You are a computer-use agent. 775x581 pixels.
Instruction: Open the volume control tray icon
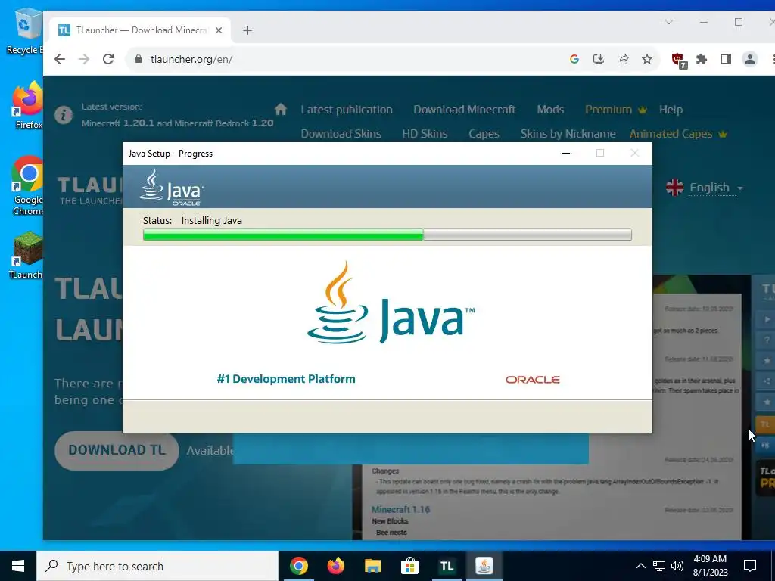677,566
